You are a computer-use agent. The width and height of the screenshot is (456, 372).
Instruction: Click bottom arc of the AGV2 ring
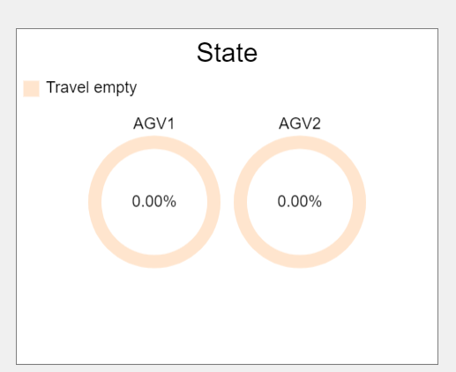[300, 262]
